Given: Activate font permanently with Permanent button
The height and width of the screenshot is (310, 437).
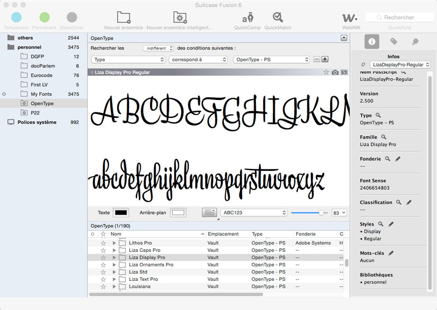Looking at the screenshot, I should (x=44, y=17).
